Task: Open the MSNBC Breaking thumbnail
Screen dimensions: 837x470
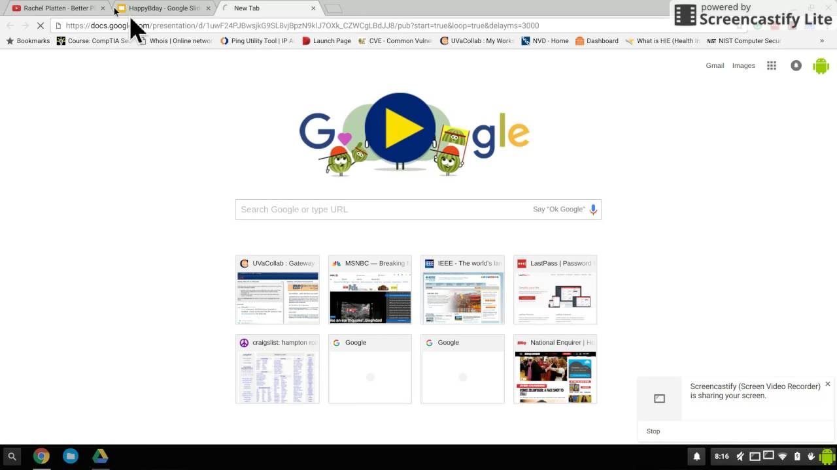Action: point(370,290)
